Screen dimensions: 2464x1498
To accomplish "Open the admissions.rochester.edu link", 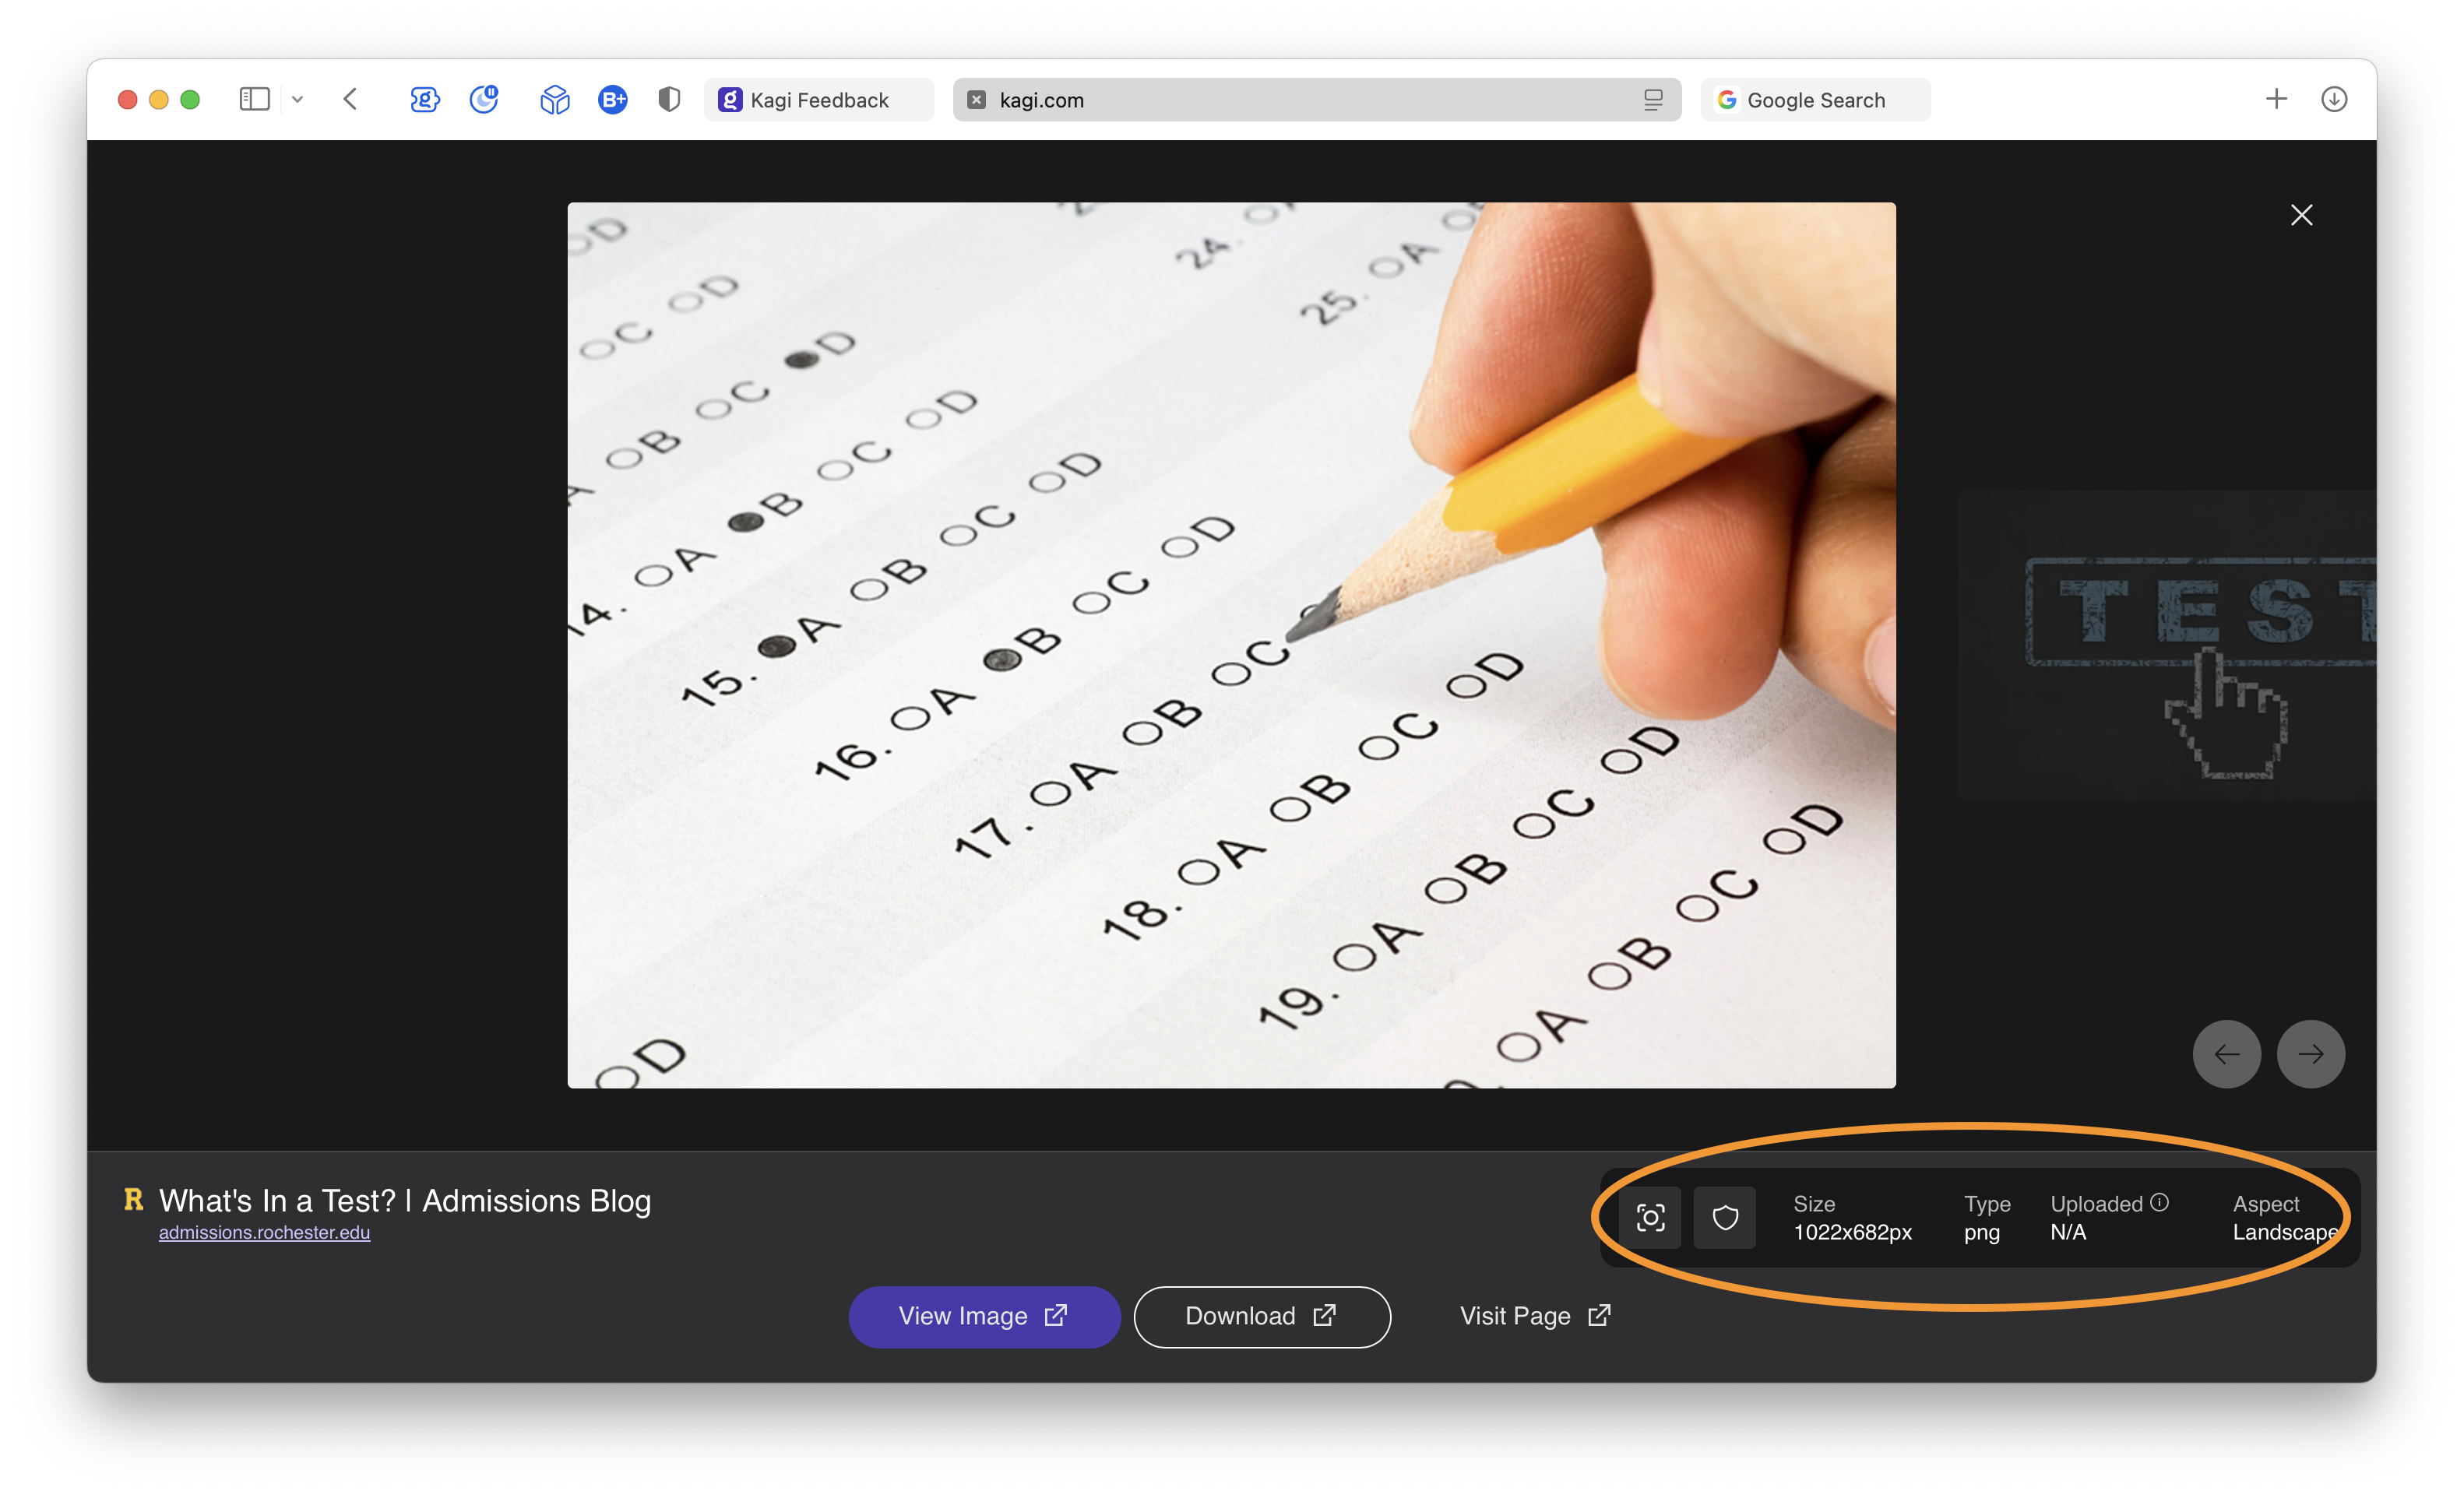I will [264, 1233].
